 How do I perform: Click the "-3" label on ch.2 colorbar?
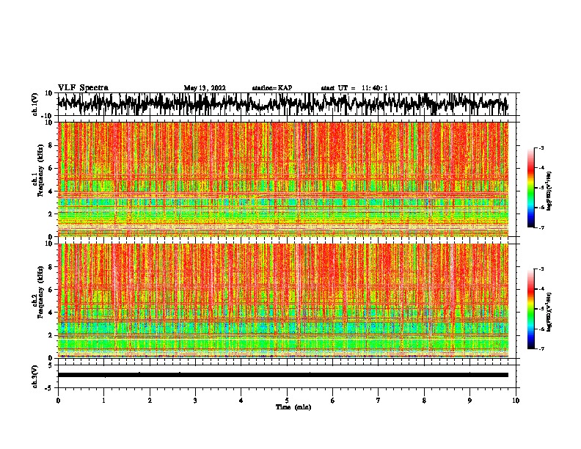point(541,269)
